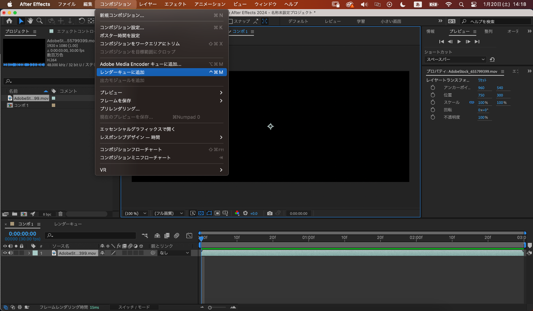The width and height of the screenshot is (533, 311).
Task: Click the motion blur enable icon in timeline
Action: (177, 236)
